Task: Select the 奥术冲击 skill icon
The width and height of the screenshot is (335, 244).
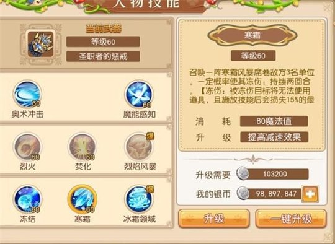Action: 27,94
